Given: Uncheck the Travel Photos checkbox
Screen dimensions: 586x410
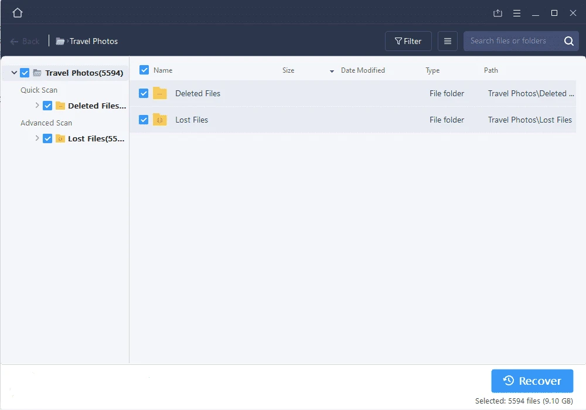Looking at the screenshot, I should [24, 72].
